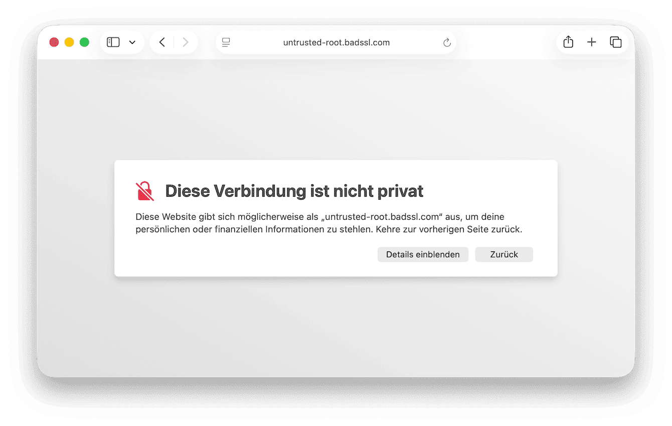672x426 pixels.
Task: Expand certificate details with Details einblenden
Action: tap(423, 254)
